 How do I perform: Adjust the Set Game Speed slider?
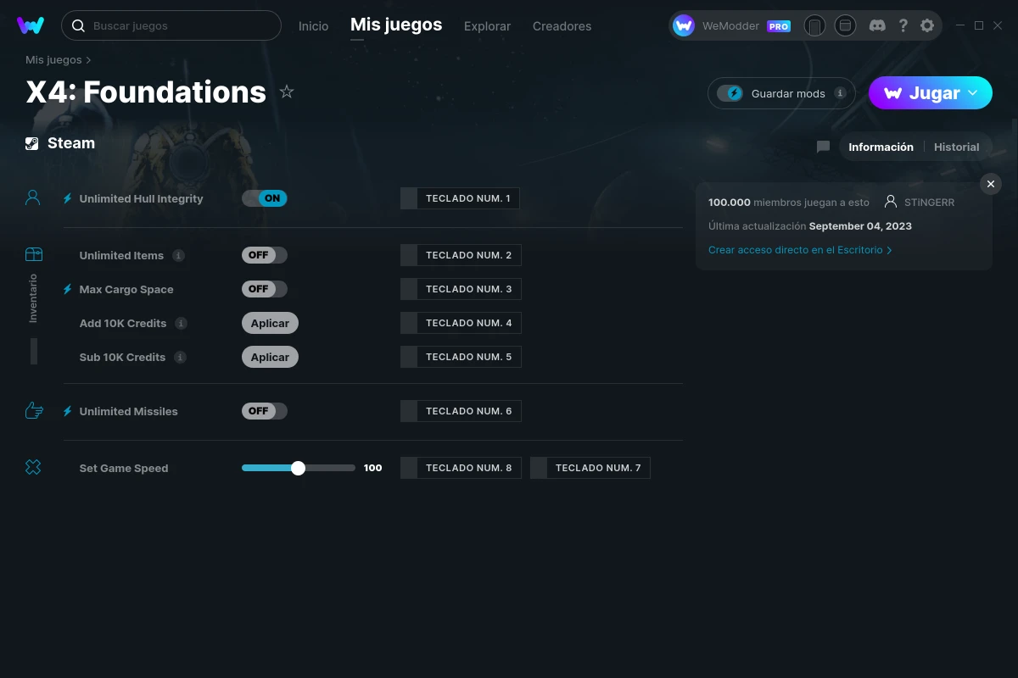pos(298,468)
